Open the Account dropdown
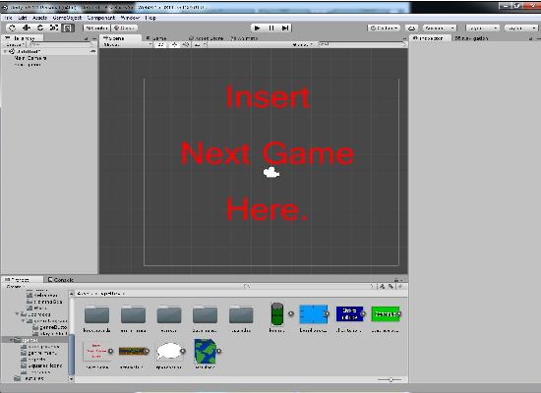This screenshot has height=393, width=541. click(440, 28)
